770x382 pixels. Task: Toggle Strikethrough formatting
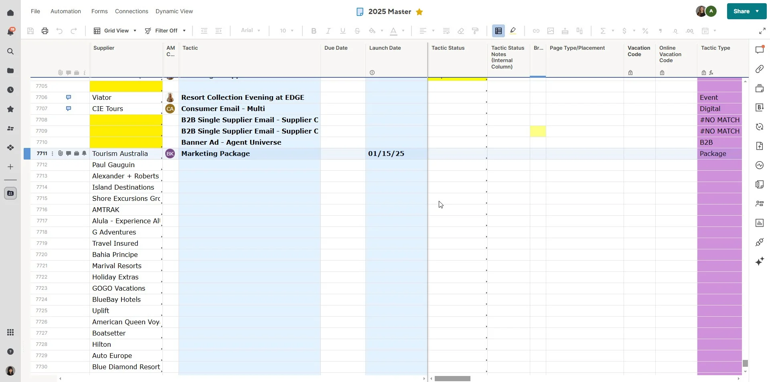357,31
